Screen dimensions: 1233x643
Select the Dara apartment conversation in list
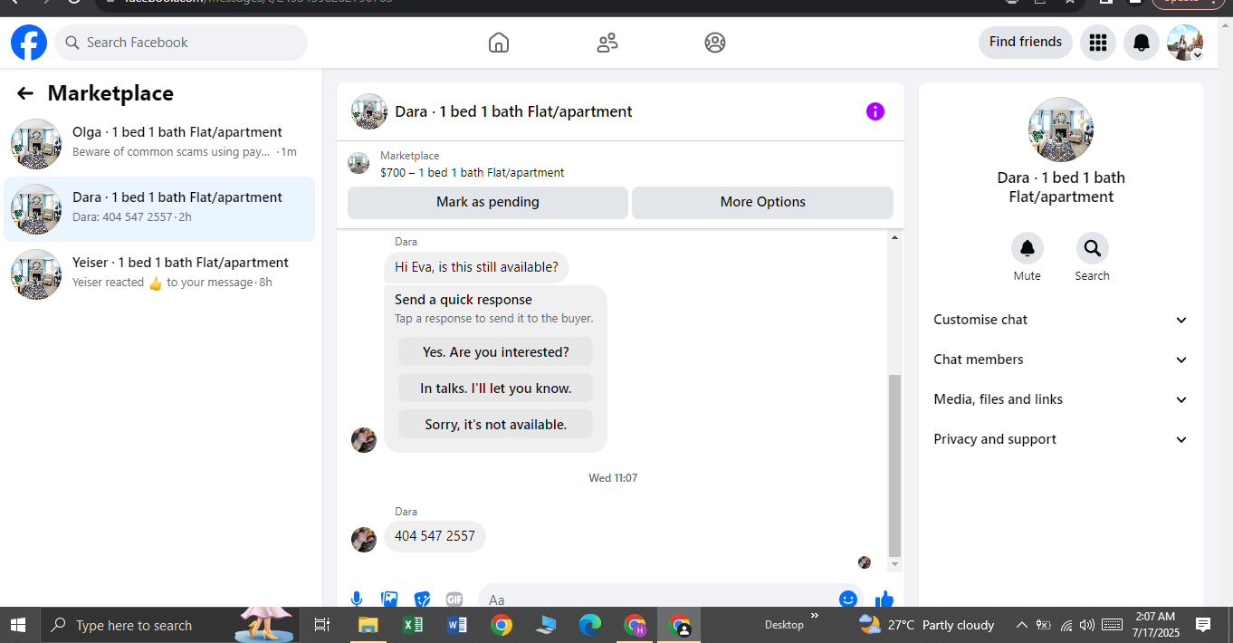[159, 209]
